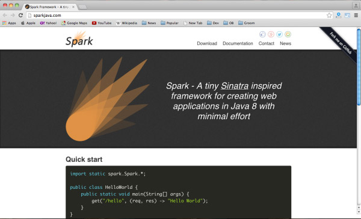Click the green circular social icon
The width and height of the screenshot is (361, 219).
pyautogui.click(x=288, y=34)
